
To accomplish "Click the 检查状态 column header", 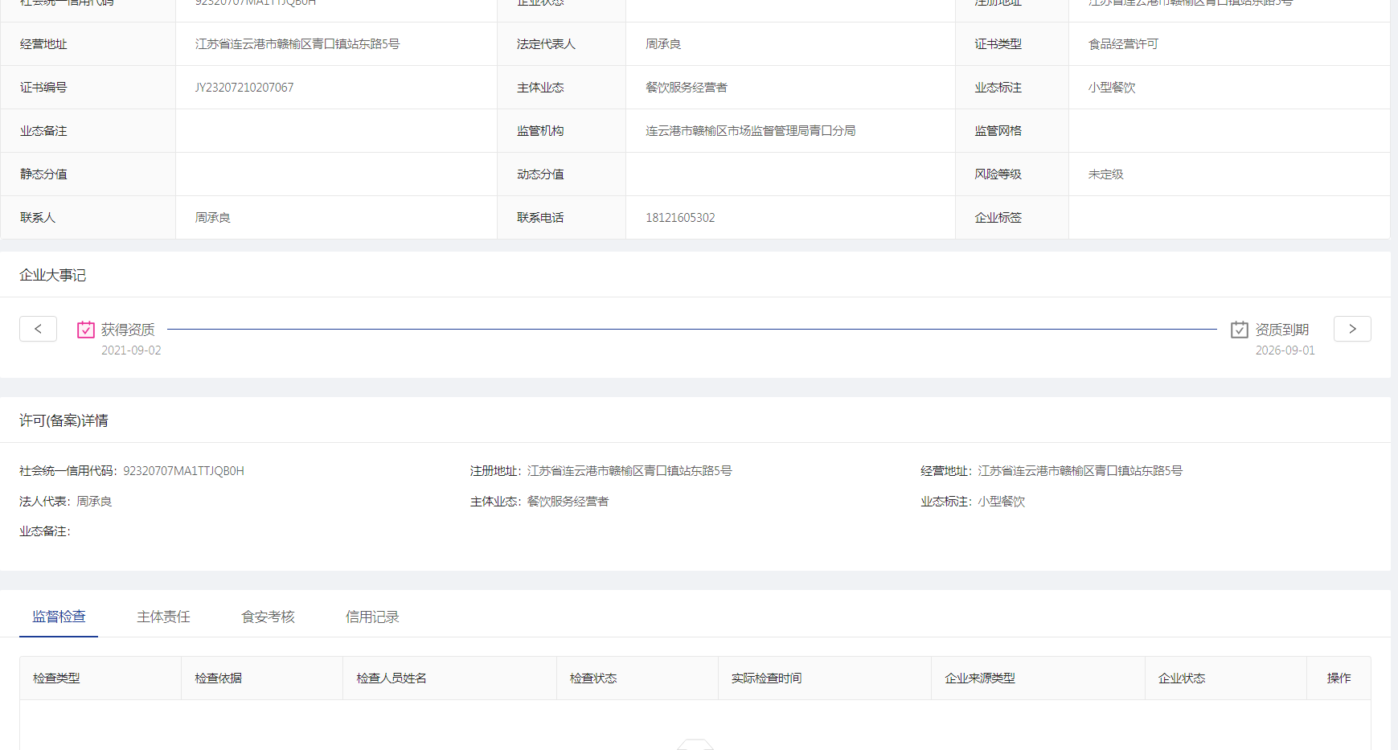I will [x=593, y=678].
